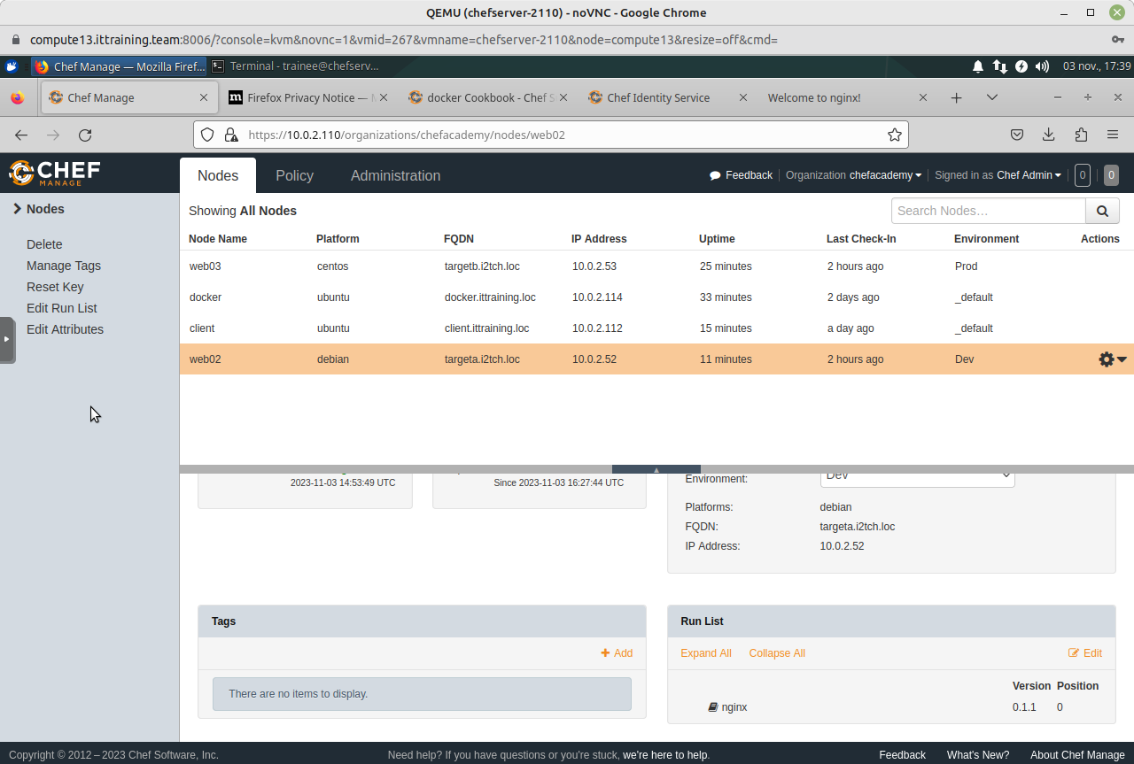
Task: Switch to the Nodes tab
Action: click(x=218, y=175)
